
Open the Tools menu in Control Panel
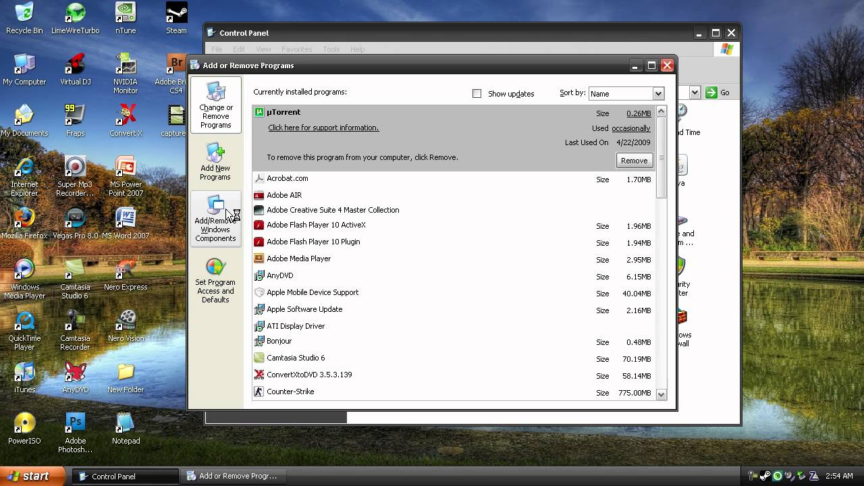tap(331, 49)
